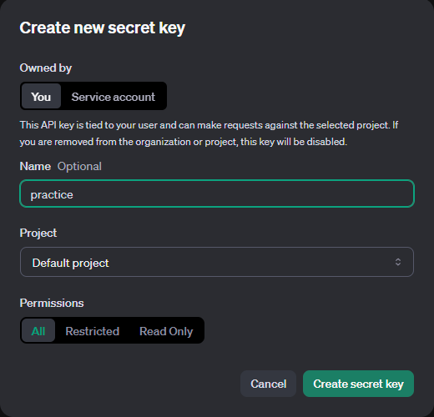Click the Create secret key button
Screen dimensions: 434x417
pyautogui.click(x=358, y=384)
